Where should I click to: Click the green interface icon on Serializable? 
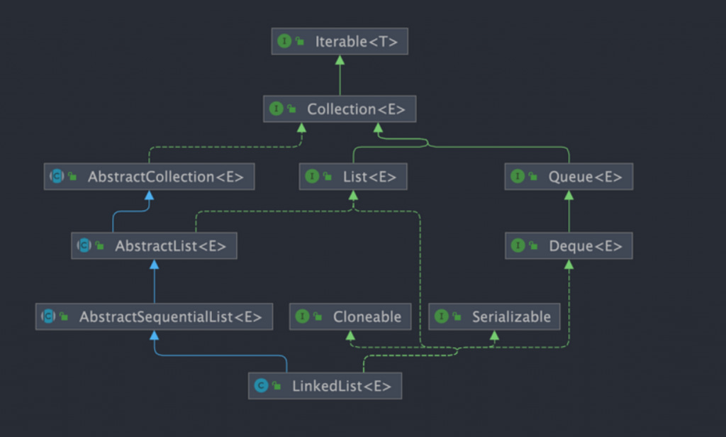pyautogui.click(x=442, y=316)
